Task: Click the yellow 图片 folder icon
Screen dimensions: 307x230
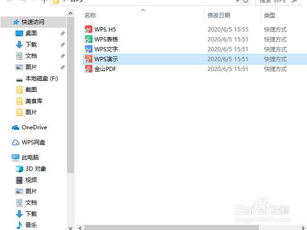Action: (x=19, y=112)
